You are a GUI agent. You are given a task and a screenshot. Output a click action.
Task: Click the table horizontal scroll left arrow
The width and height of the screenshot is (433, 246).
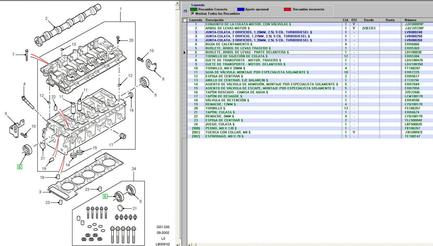(x=189, y=245)
